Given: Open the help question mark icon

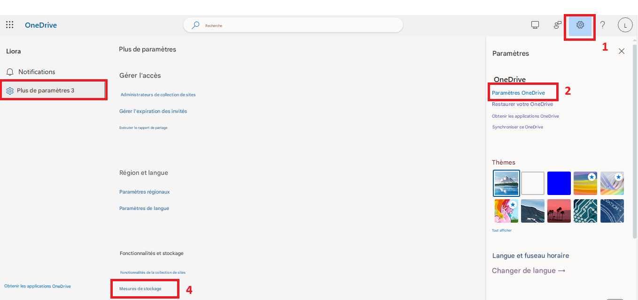Looking at the screenshot, I should 603,25.
